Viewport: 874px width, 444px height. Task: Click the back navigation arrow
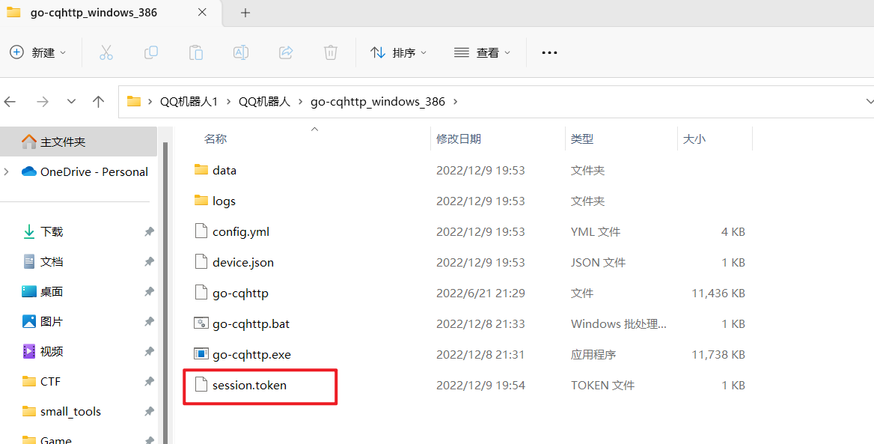pos(10,101)
